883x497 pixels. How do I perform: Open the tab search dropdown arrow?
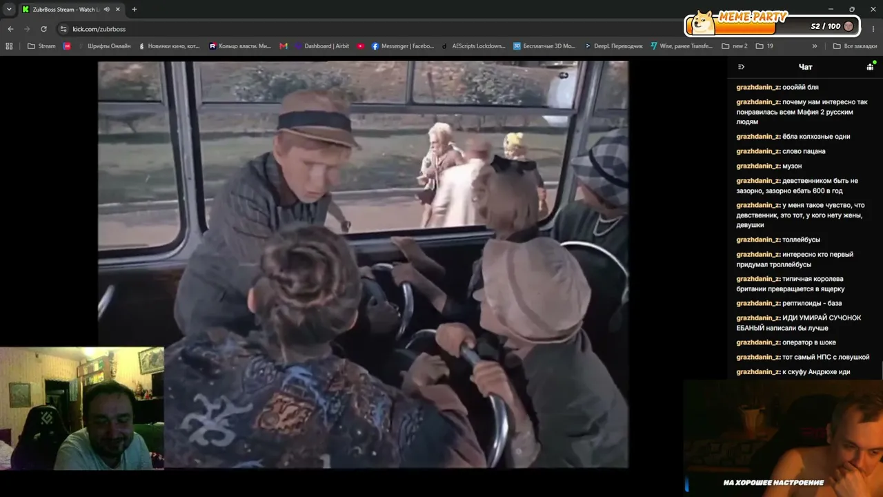pyautogui.click(x=9, y=9)
